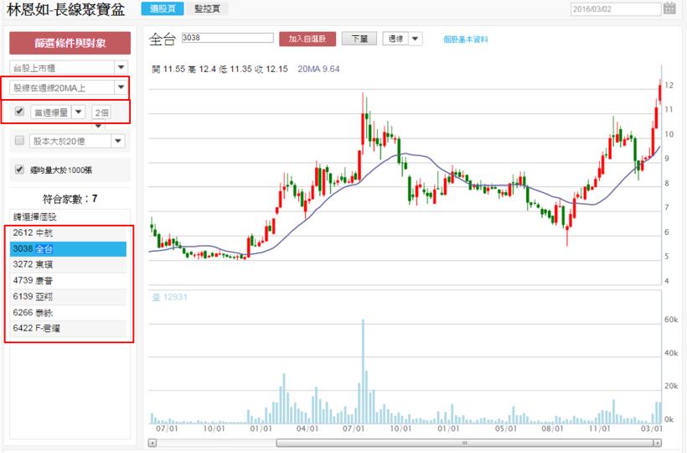Open the 週線 period dropdown arrow
This screenshot has height=453, width=687.
(x=416, y=39)
